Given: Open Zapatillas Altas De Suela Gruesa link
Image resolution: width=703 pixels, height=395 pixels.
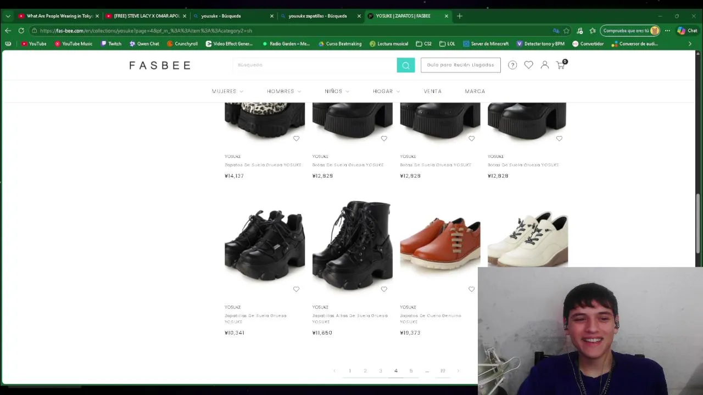Looking at the screenshot, I should 350,319.
